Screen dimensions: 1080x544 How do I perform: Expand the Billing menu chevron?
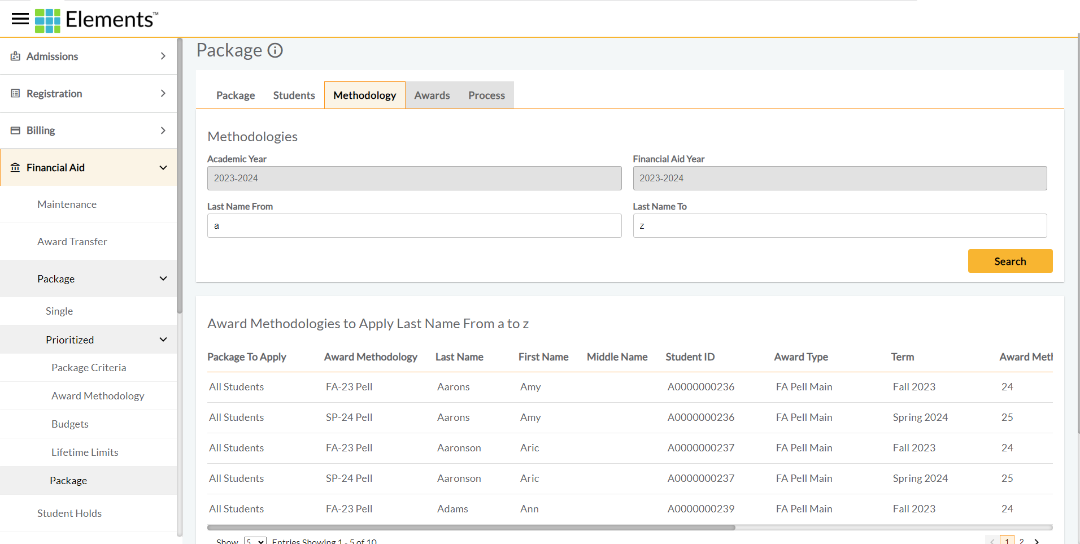point(163,130)
